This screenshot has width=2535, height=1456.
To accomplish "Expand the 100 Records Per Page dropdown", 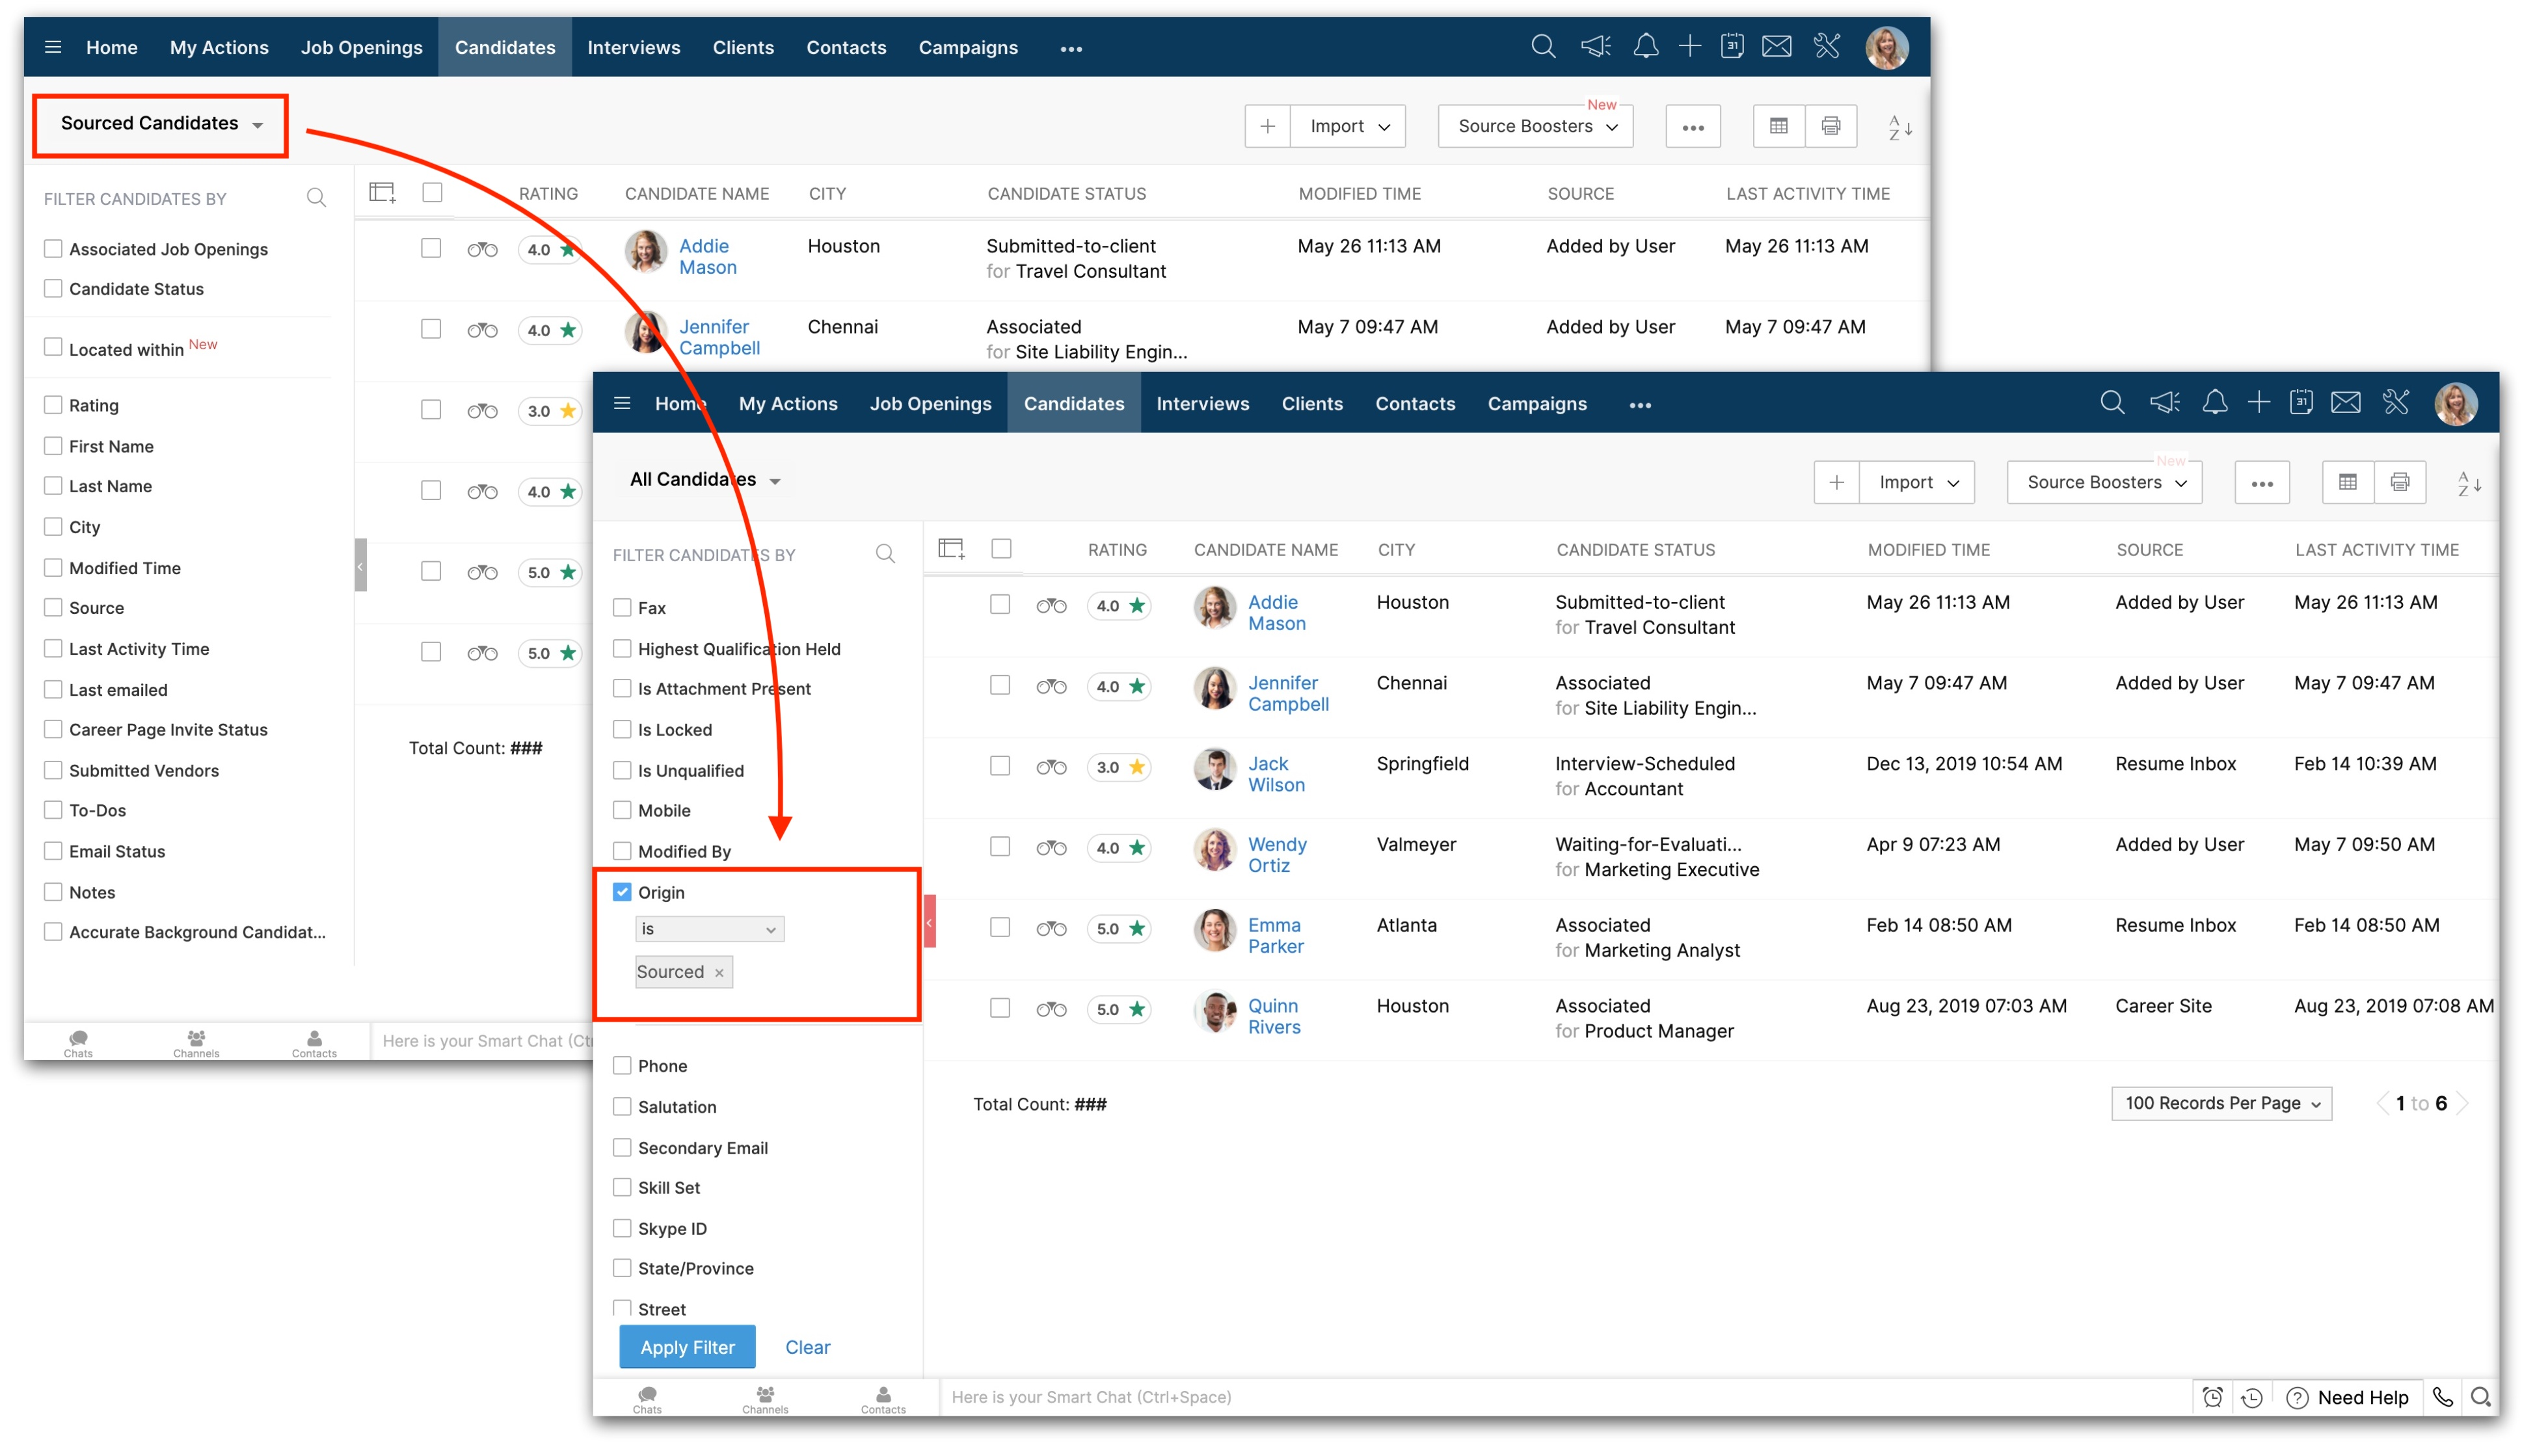I will click(2221, 1103).
